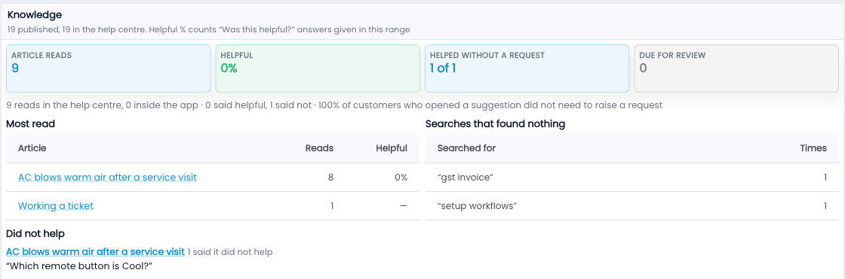Click the 0% helpful cell in Most read table
Screen dimensions: 845x279
401,177
